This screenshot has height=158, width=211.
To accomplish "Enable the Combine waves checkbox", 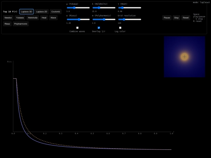I will point(77,28).
